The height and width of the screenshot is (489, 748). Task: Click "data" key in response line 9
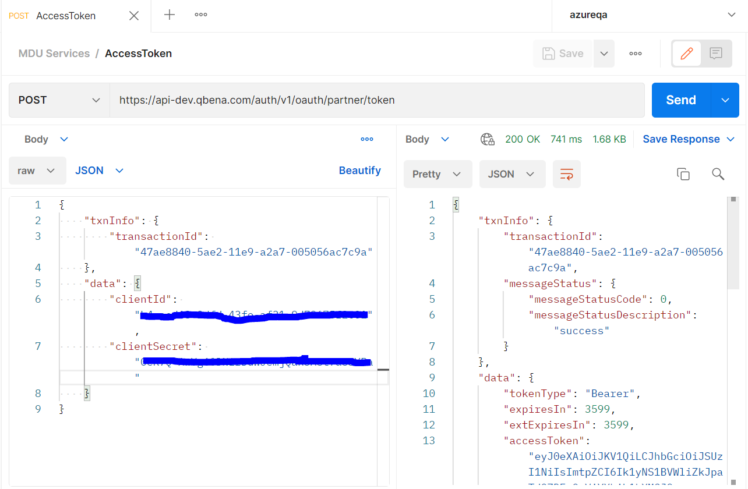497,378
